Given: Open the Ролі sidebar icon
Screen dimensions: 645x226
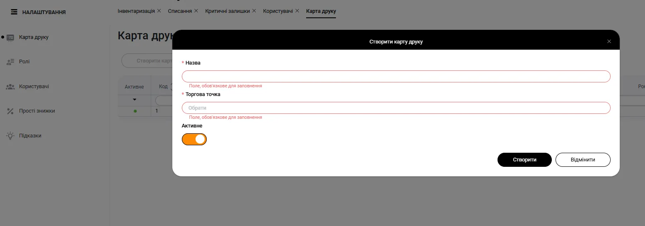Looking at the screenshot, I should [10, 62].
